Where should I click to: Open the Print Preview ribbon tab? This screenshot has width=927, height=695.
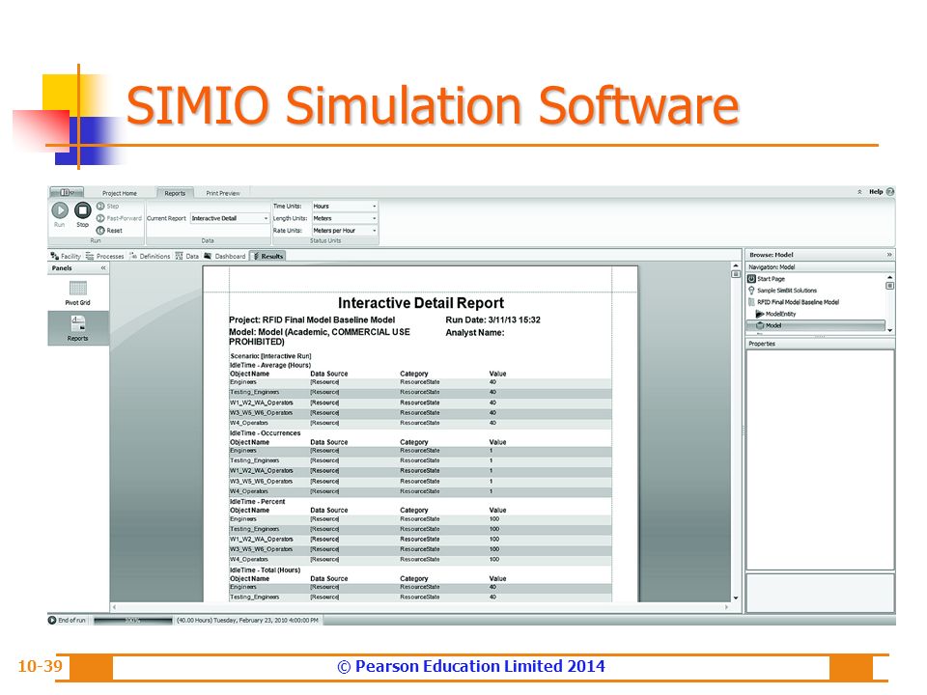[223, 193]
